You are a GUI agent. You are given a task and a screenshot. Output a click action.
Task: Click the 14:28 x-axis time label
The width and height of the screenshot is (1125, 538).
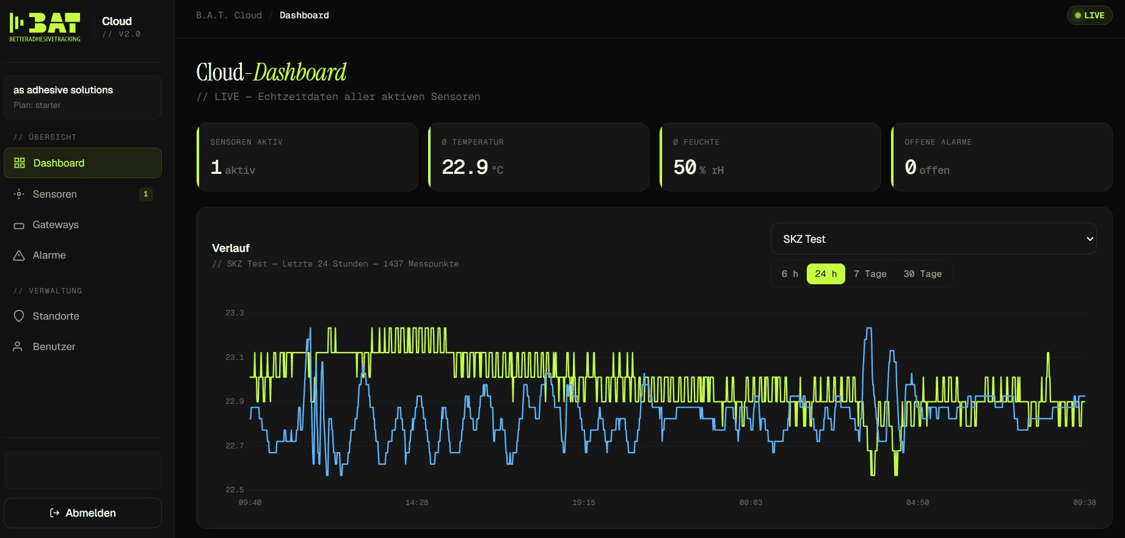pyautogui.click(x=417, y=503)
